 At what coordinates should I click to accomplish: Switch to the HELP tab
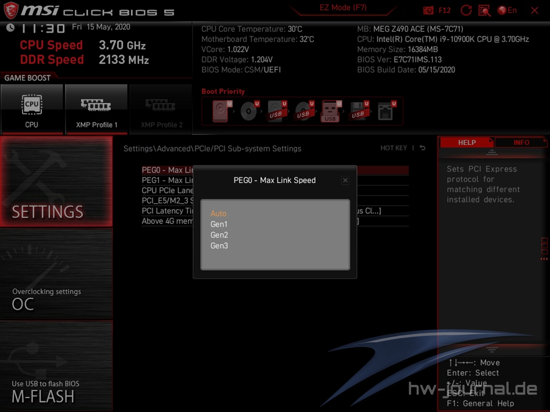(x=466, y=142)
